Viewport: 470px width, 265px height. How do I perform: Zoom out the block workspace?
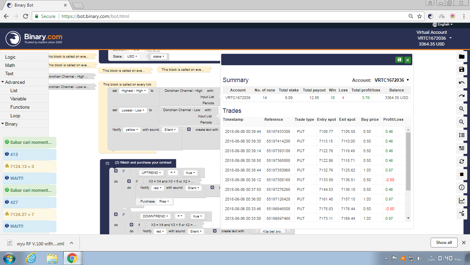[x=461, y=122]
